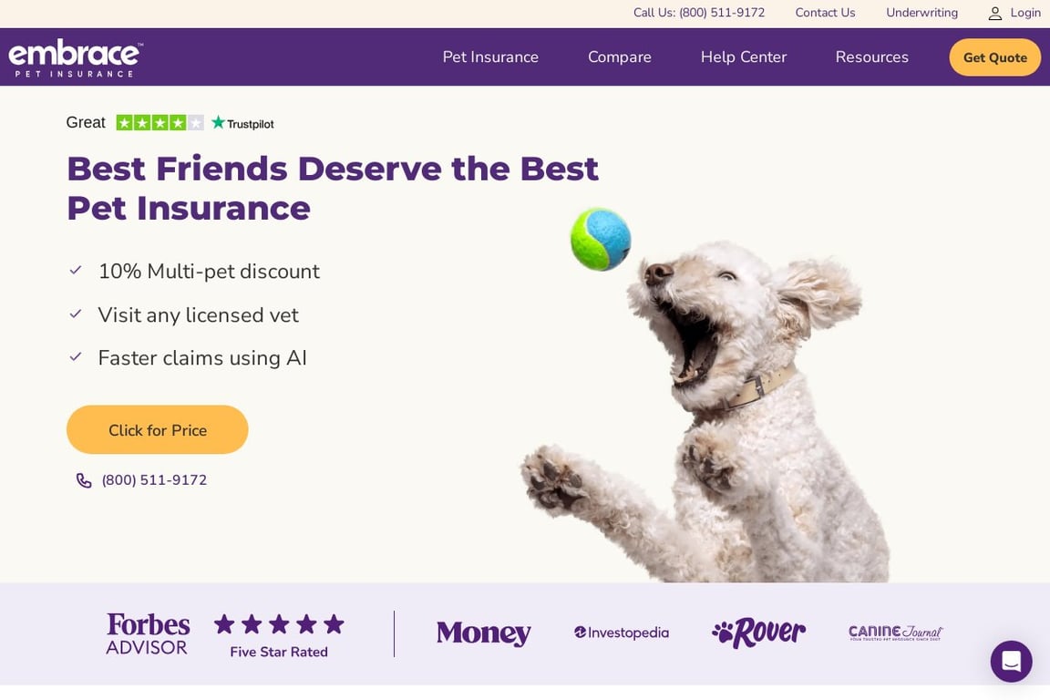Screen dimensions: 1050x700
Task: Click the phone icon beside (800) 511-9172
Action: [84, 479]
